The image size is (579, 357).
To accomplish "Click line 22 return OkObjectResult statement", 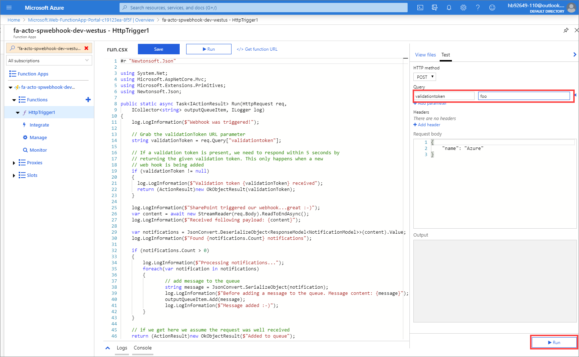I will click(x=216, y=189).
